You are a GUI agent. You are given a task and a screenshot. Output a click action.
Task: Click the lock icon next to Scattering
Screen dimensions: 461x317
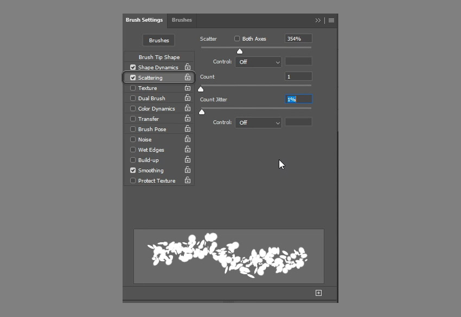(x=188, y=77)
